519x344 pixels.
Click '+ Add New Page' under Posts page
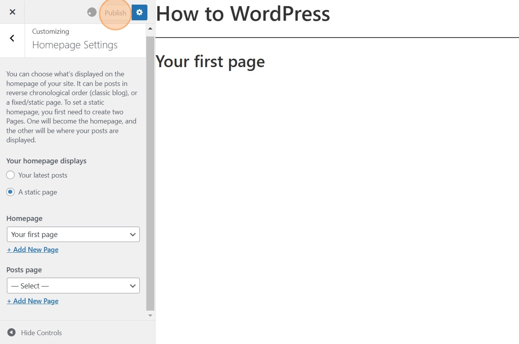tap(33, 301)
